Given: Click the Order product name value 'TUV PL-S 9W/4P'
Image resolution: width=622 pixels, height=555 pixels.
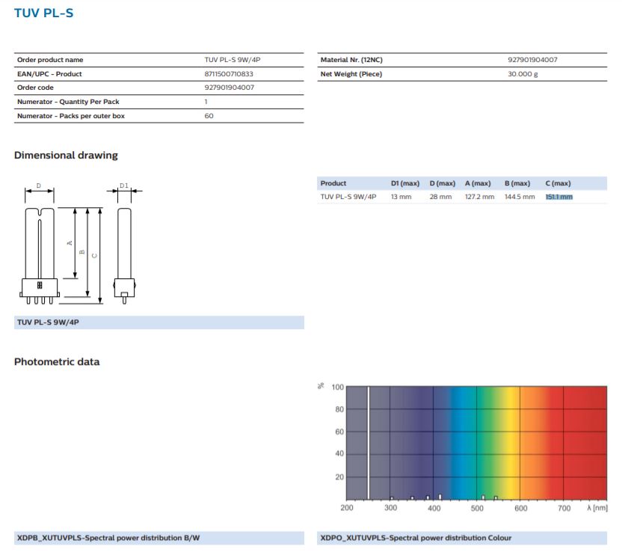Looking at the screenshot, I should 233,60.
